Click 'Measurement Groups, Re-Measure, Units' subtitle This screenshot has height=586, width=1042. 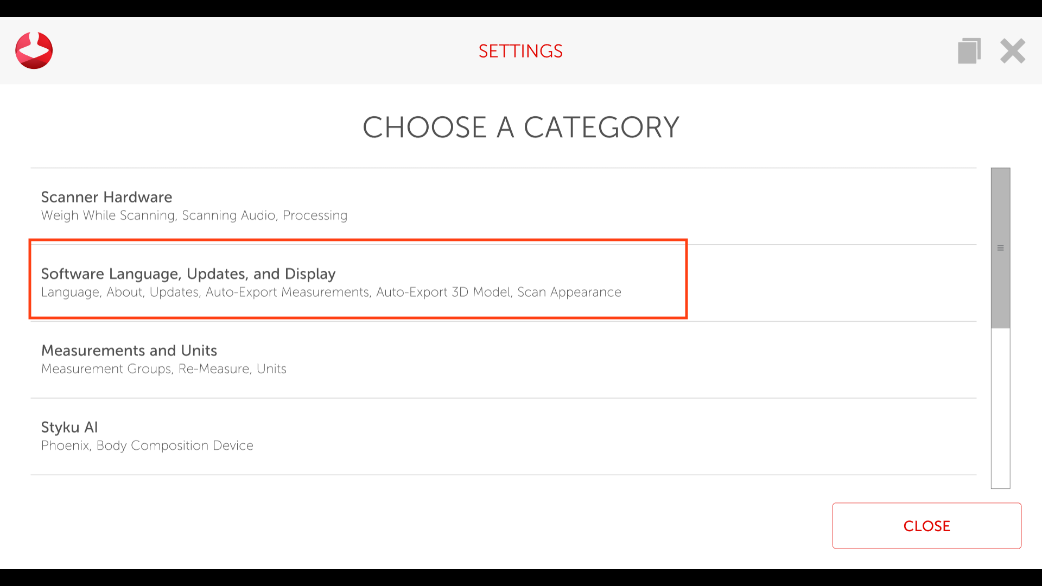[163, 369]
